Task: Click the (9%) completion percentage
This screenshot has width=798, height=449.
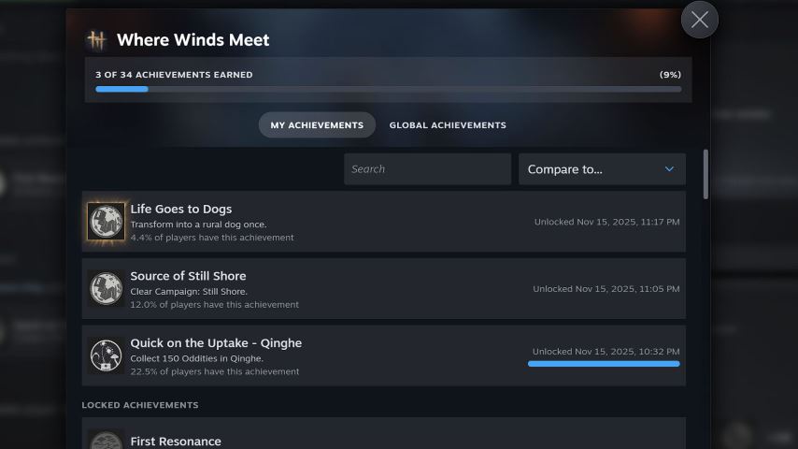Action: tap(670, 75)
